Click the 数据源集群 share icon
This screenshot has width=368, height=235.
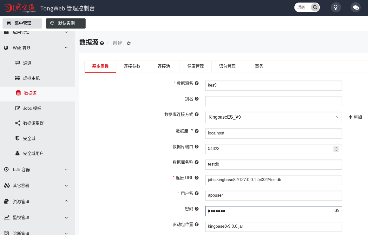(x=17, y=123)
